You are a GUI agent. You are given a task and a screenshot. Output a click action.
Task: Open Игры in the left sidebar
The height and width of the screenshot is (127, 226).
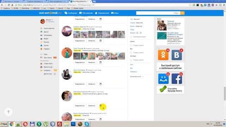(44, 54)
